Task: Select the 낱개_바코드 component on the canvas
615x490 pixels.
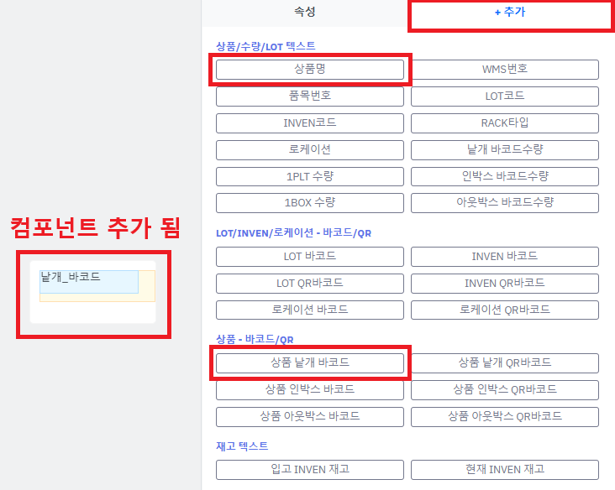Action: tap(88, 281)
